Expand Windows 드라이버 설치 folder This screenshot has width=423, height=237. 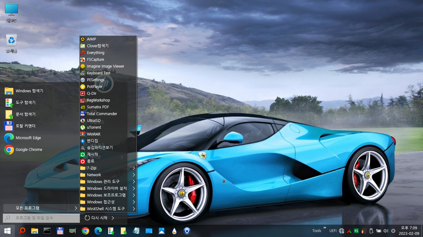tap(108, 189)
